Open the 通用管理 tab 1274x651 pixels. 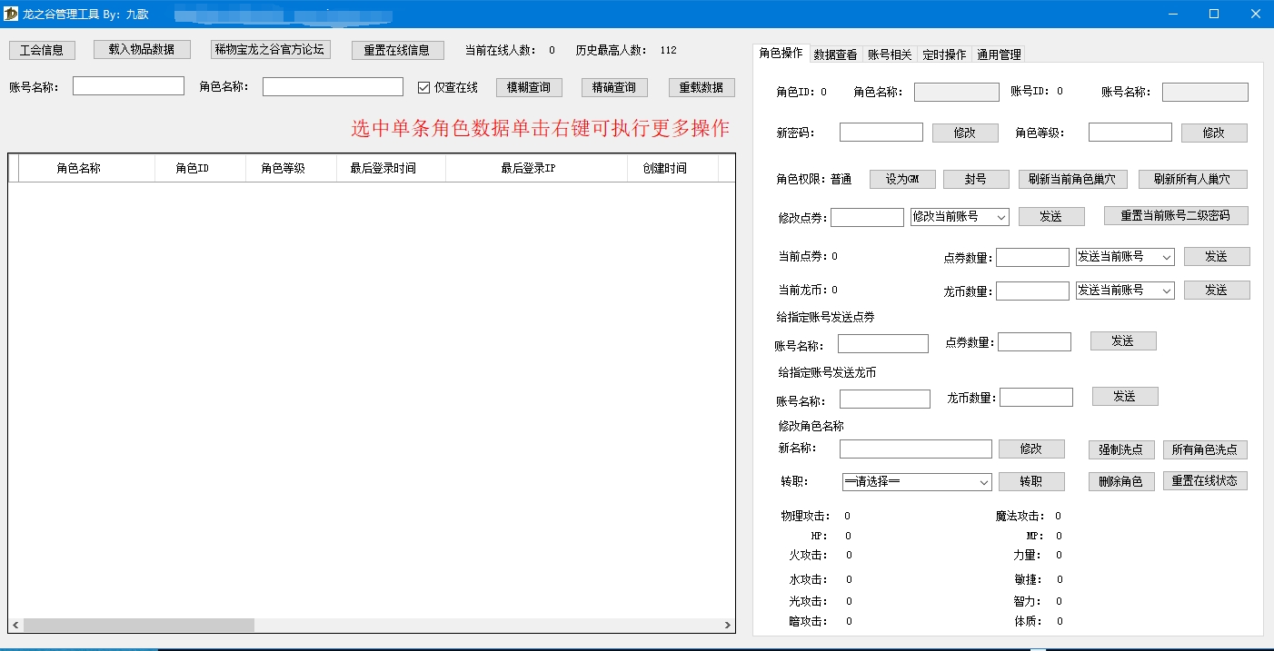1000,54
